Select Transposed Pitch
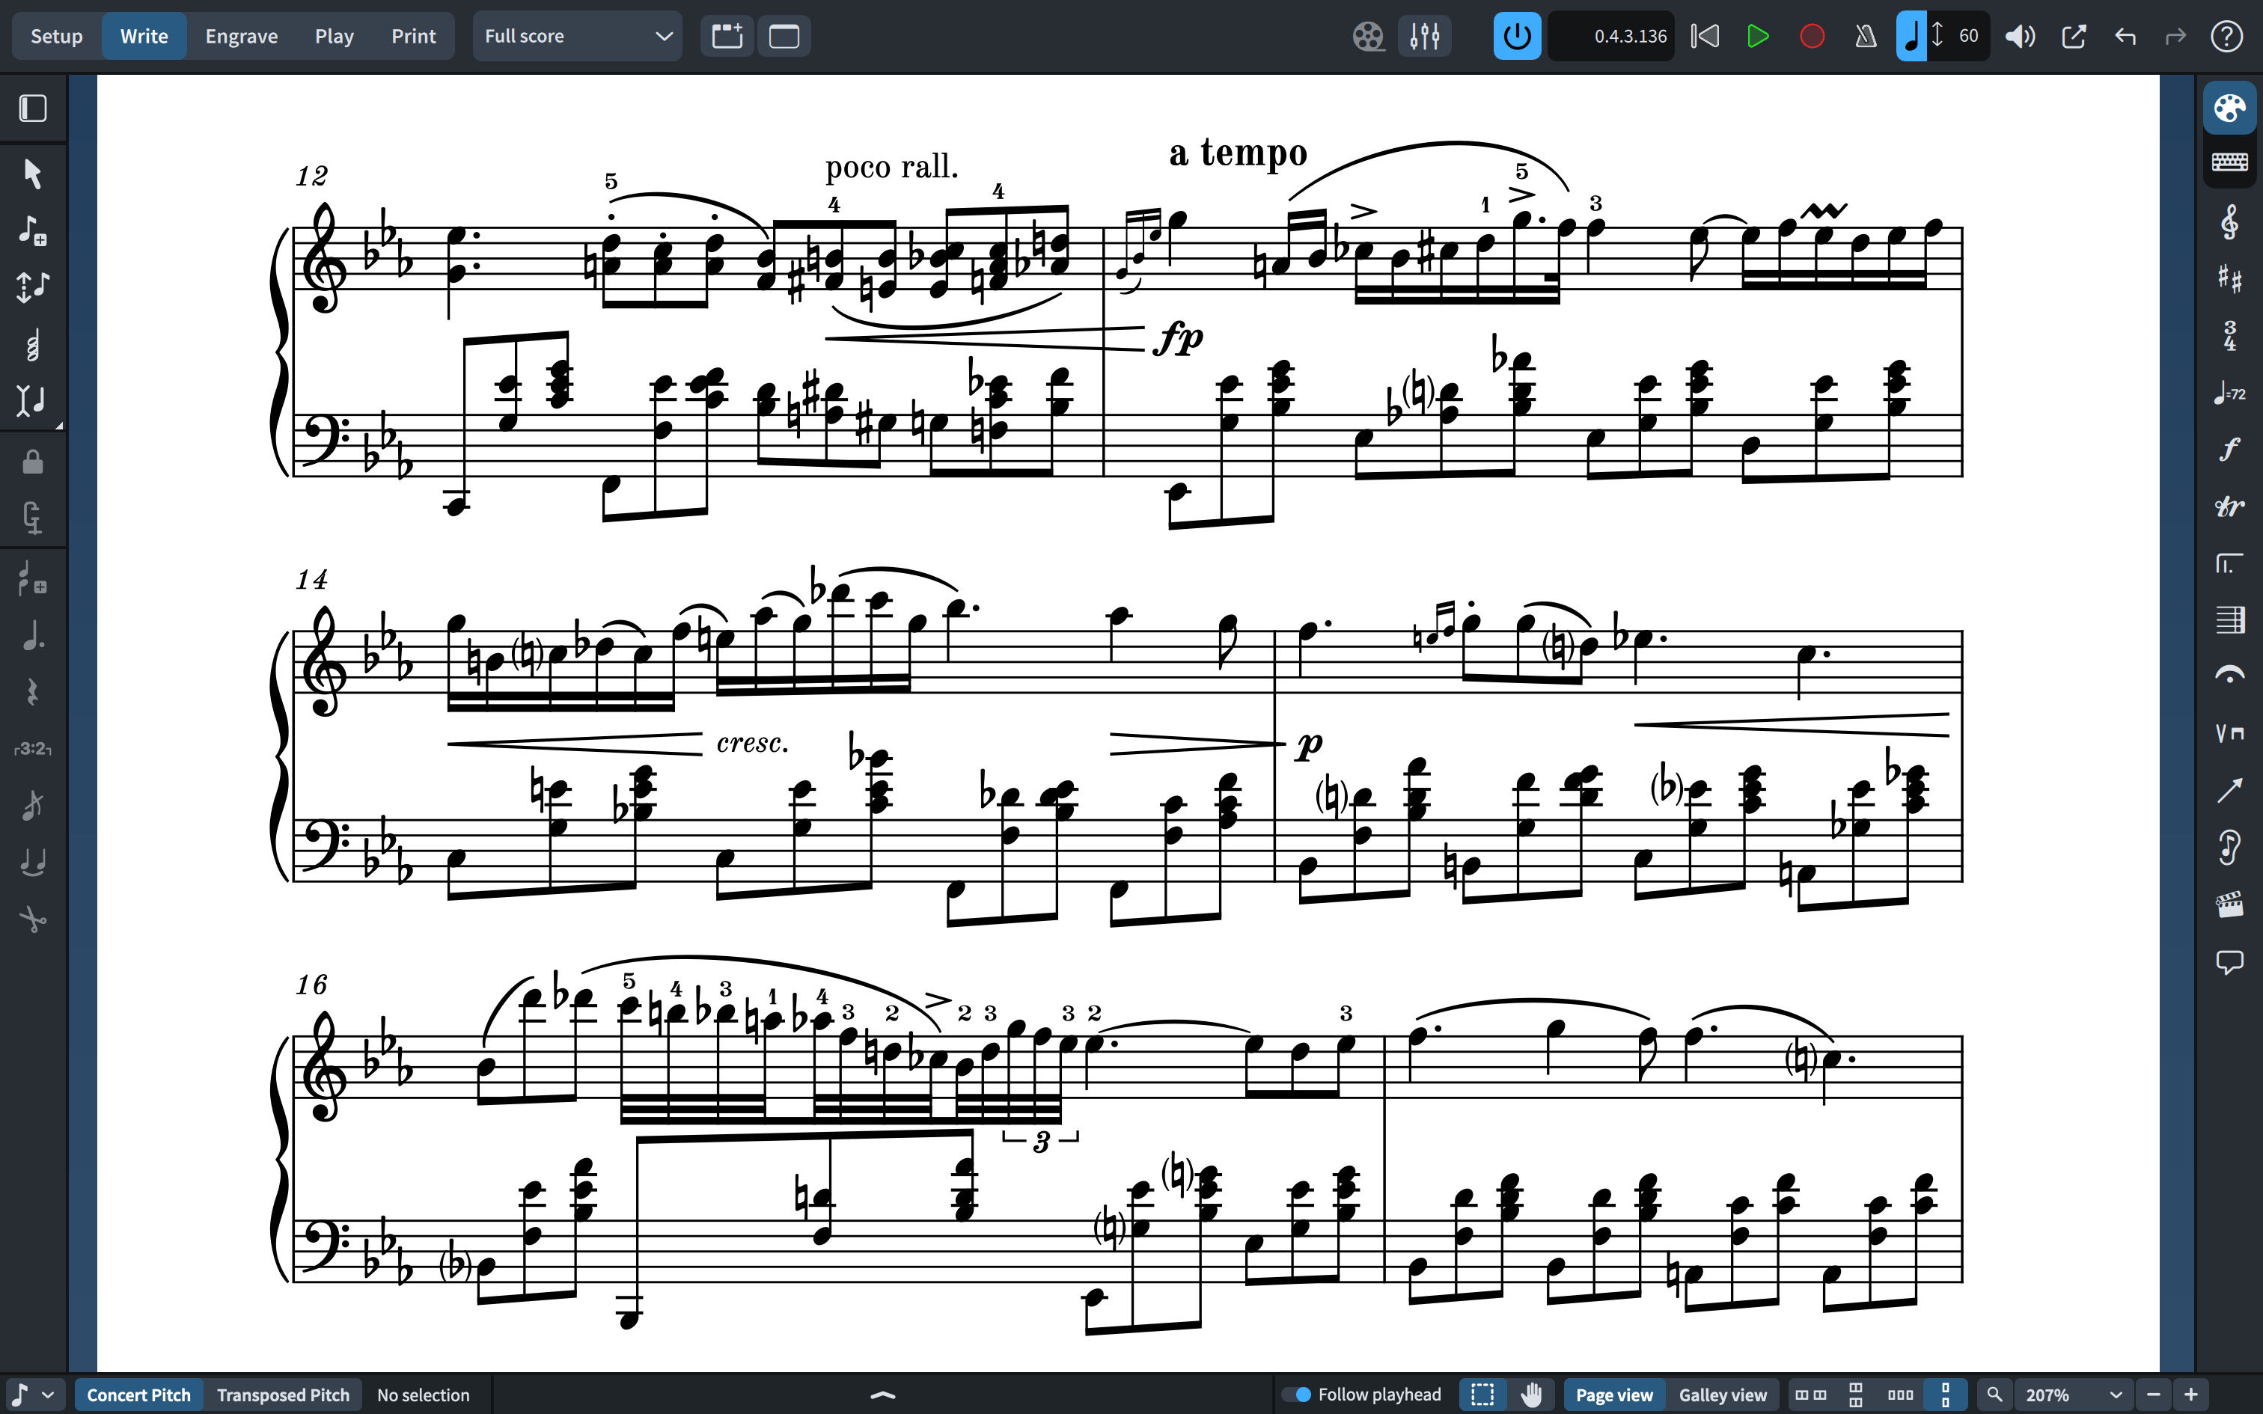The width and height of the screenshot is (2263, 1414). [x=282, y=1395]
